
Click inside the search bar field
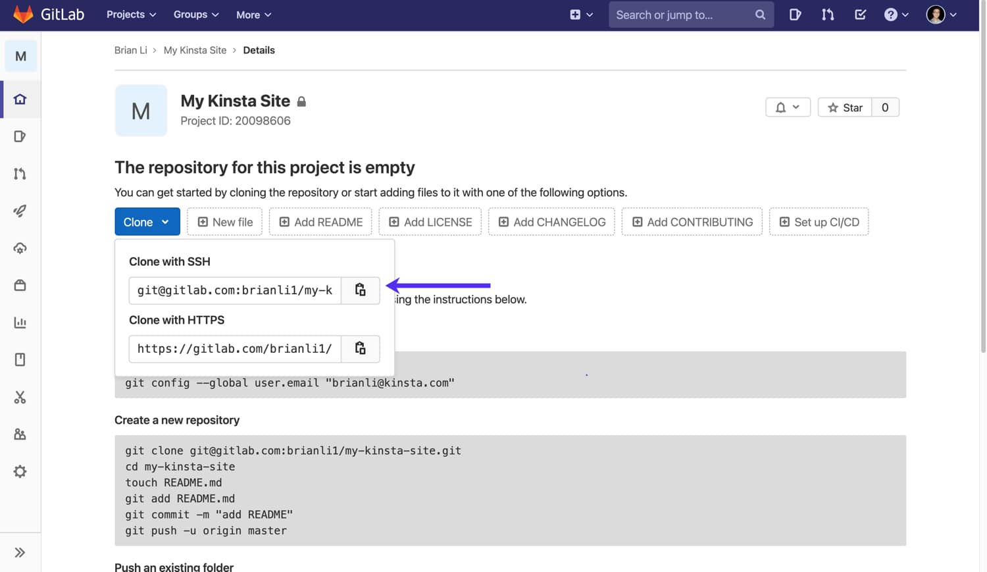[x=684, y=14]
